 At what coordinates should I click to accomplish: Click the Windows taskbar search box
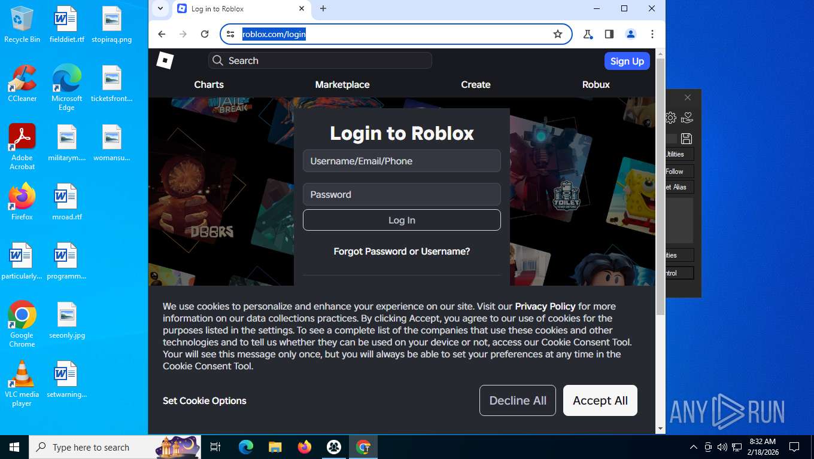click(114, 447)
